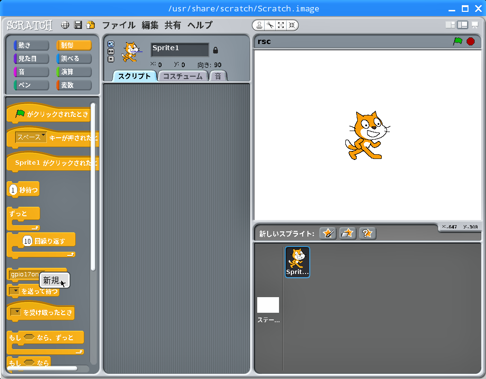
Task: Select the 調べる block category
Action: (x=74, y=59)
